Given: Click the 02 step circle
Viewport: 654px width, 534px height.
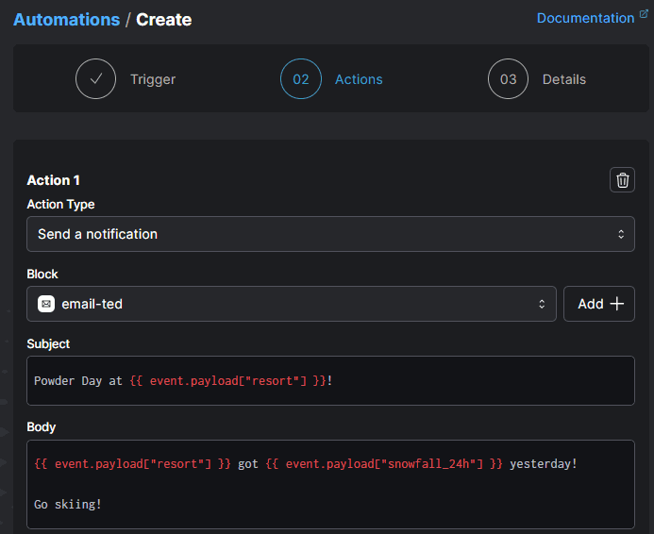Looking at the screenshot, I should (300, 79).
